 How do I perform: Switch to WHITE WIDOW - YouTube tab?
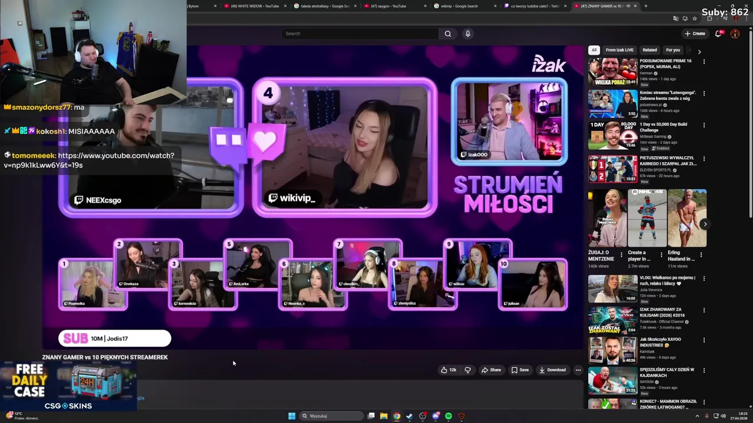click(x=255, y=6)
